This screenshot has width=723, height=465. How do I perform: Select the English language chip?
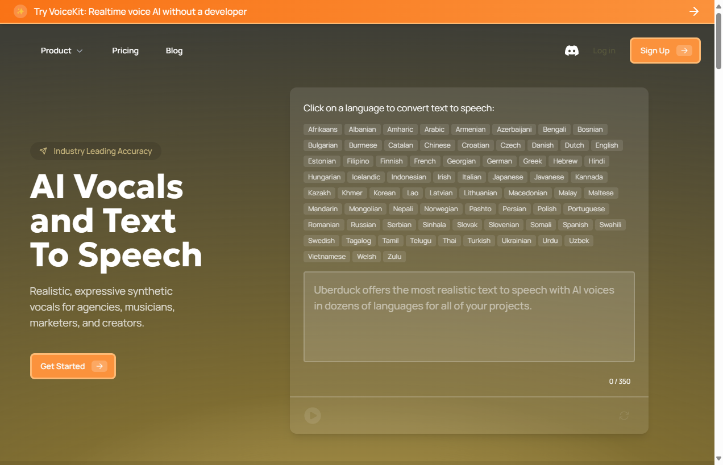606,145
